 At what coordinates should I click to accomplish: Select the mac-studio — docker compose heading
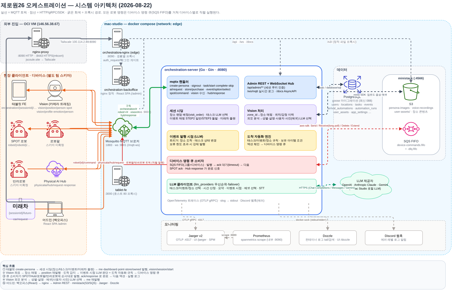point(143,24)
